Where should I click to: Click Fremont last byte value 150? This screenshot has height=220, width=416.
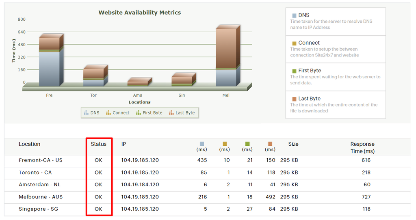[271, 160]
